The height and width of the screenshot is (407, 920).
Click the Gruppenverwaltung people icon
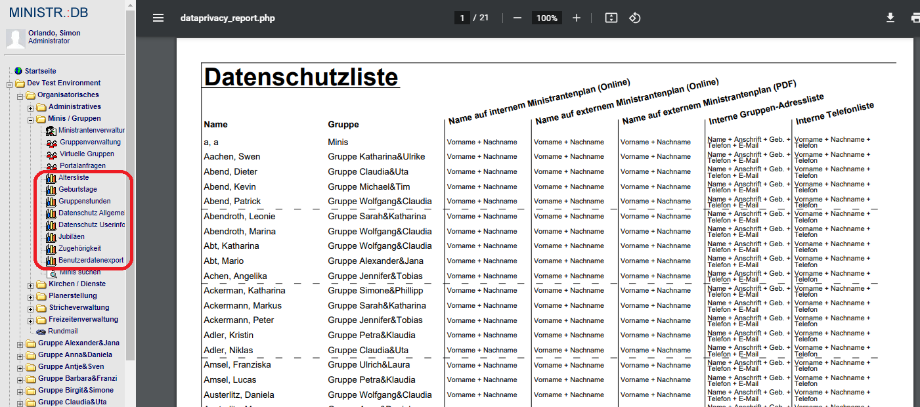(x=52, y=142)
